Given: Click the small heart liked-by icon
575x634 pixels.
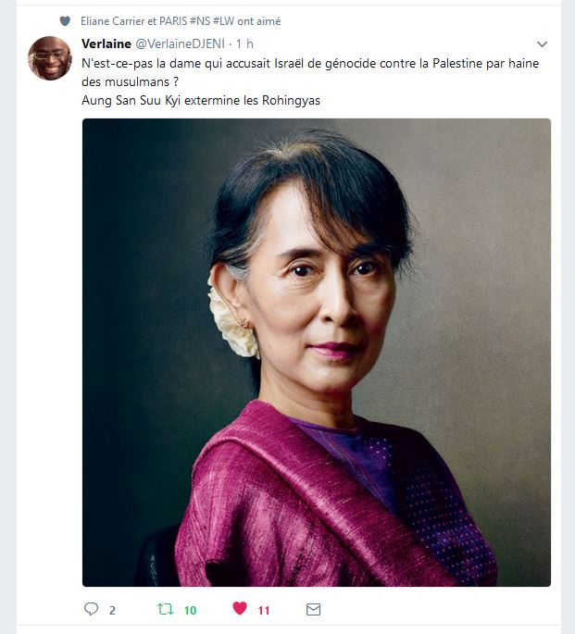Looking at the screenshot, I should (x=65, y=20).
